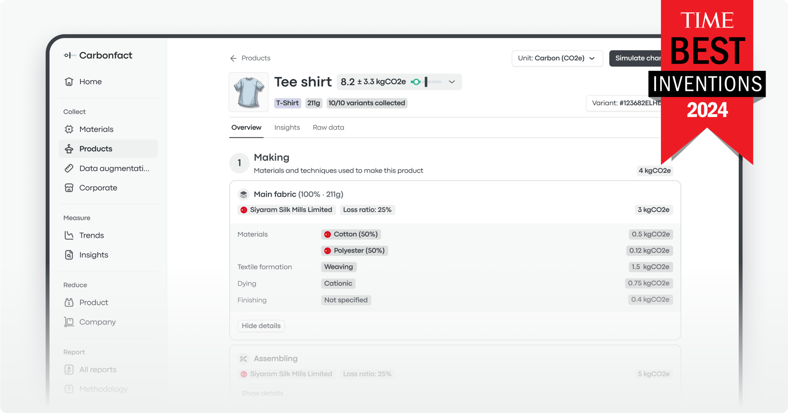Click the 0.4 kgCO2e Finishing value

(x=650, y=300)
